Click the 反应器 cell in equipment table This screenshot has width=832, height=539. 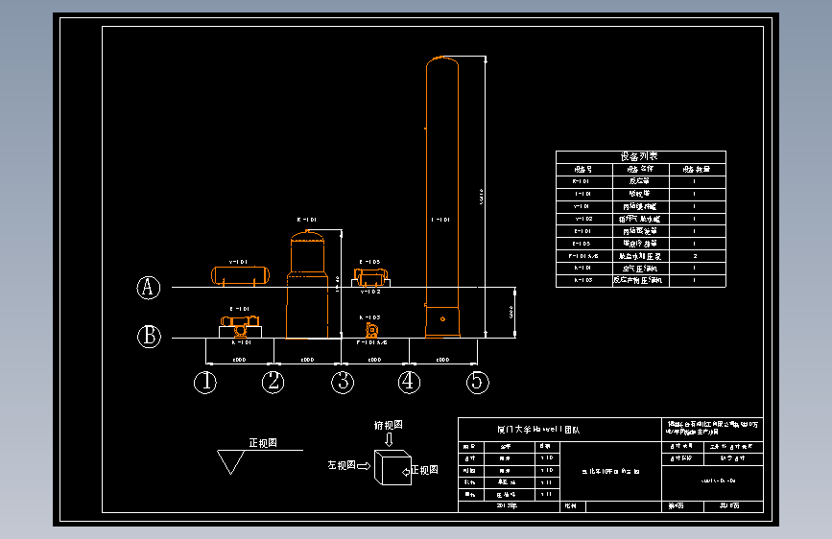tap(640, 181)
